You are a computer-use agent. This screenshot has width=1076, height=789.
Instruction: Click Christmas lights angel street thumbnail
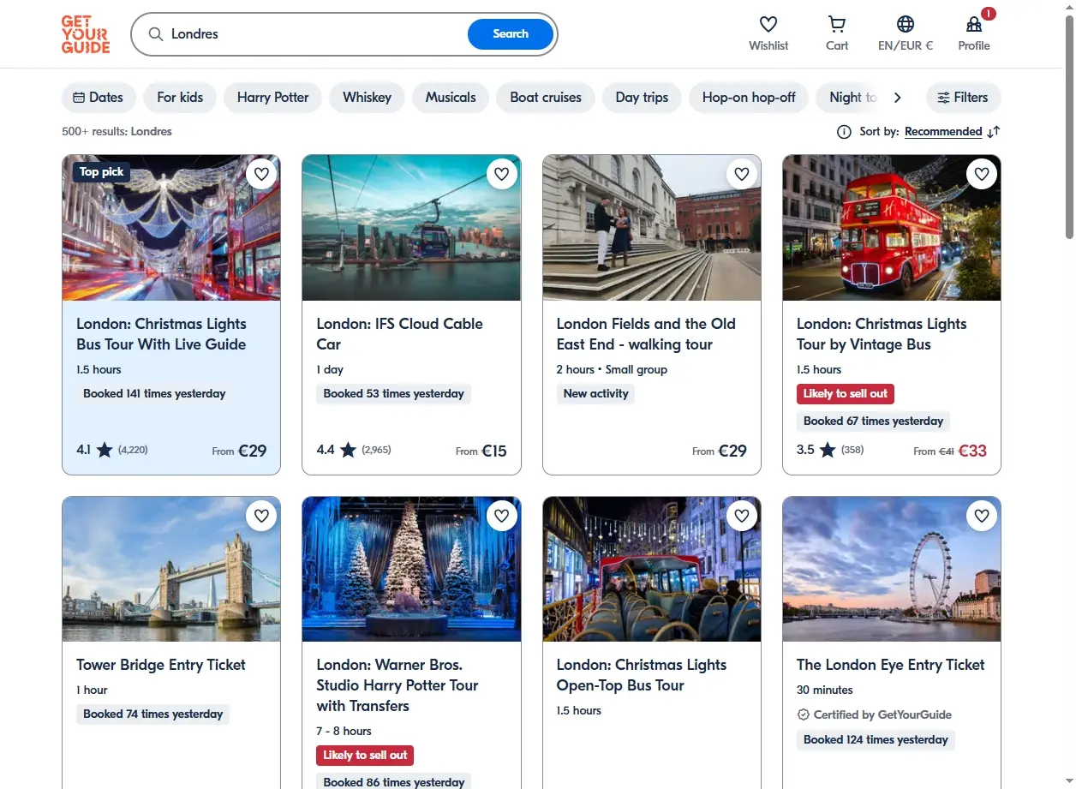pyautogui.click(x=171, y=228)
